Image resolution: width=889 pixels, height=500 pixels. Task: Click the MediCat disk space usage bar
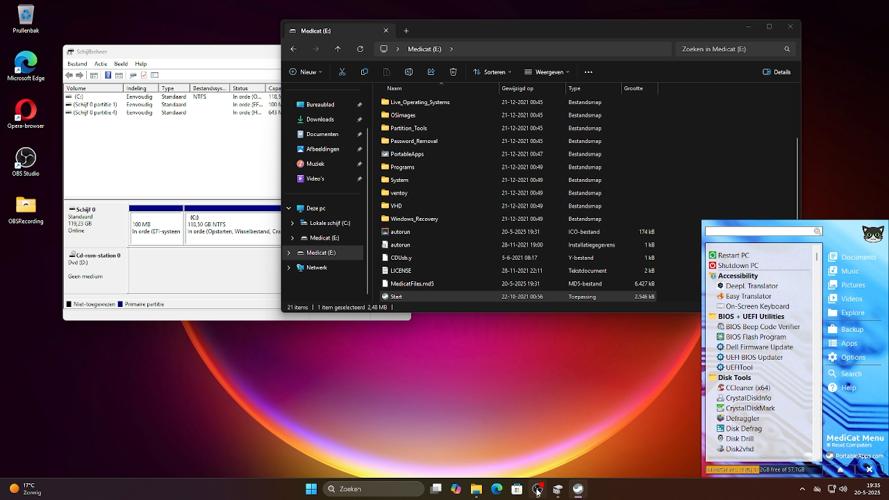click(764, 469)
